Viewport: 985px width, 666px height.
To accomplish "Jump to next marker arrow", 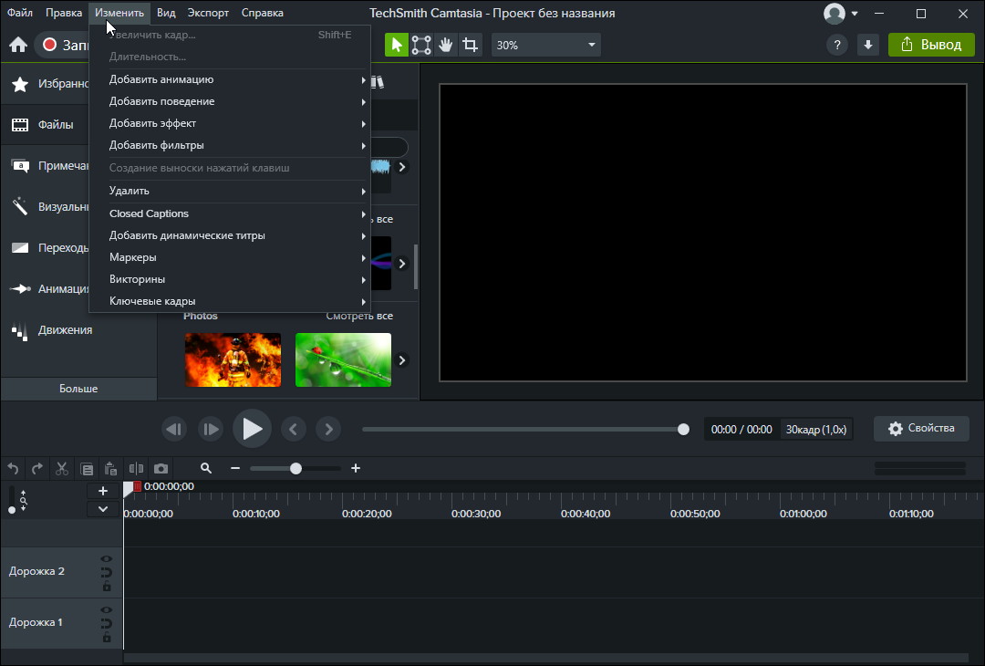I will tap(328, 429).
